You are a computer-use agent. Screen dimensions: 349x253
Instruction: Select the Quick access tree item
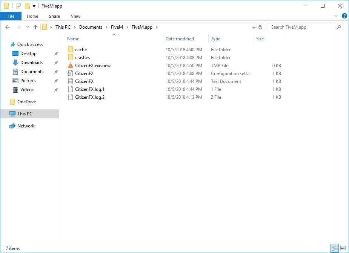pos(30,44)
